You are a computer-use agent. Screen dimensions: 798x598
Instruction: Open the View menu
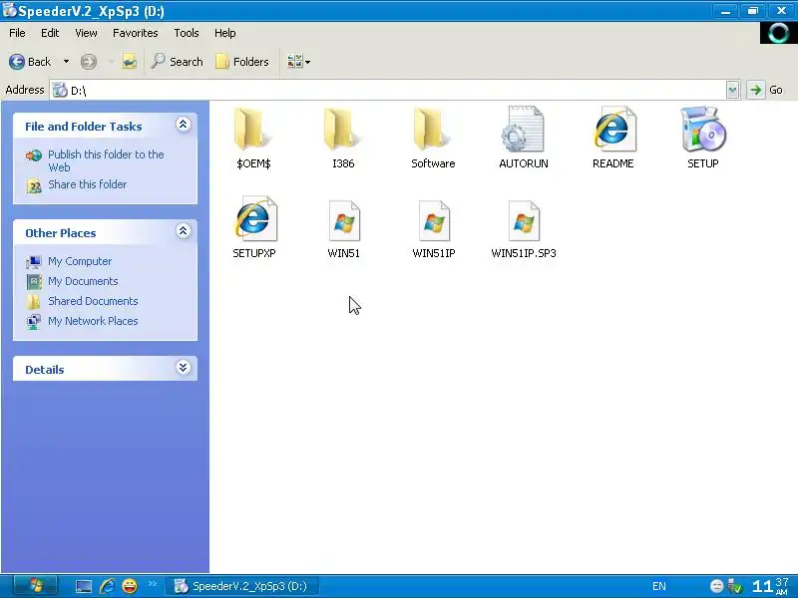(86, 33)
